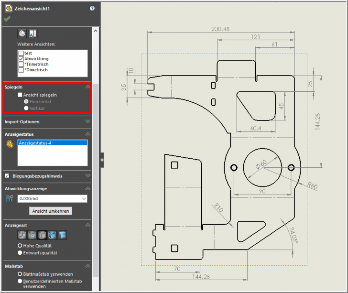This screenshot has height=293, width=348.
Task: Select hidden lines visible display style
Action: pos(32,235)
